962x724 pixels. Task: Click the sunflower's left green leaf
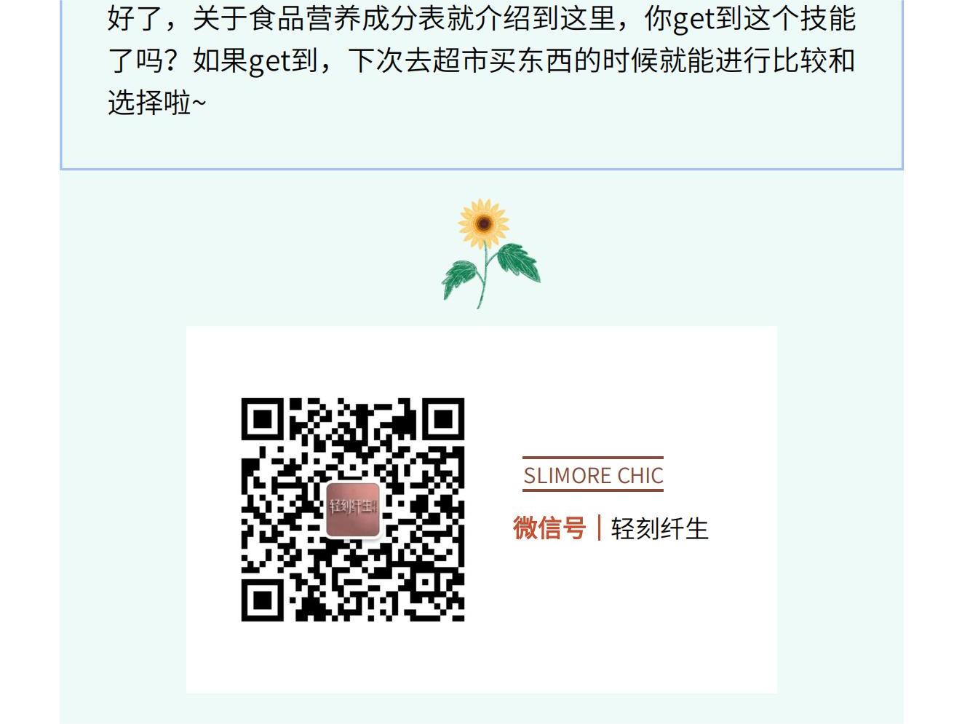[x=461, y=278]
